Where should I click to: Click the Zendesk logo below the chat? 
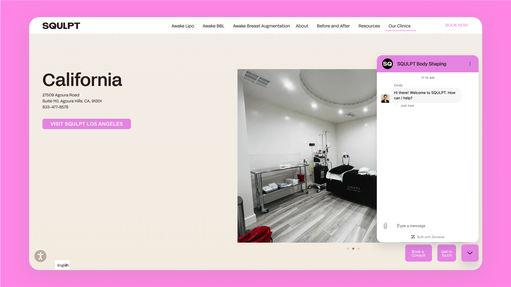coord(413,237)
